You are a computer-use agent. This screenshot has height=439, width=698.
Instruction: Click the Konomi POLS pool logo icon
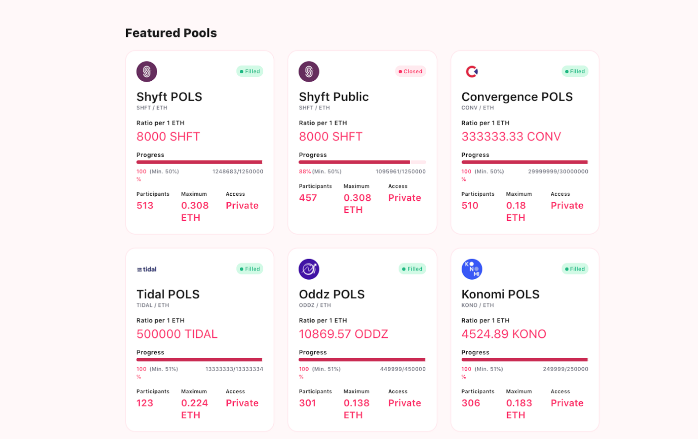[x=472, y=269]
